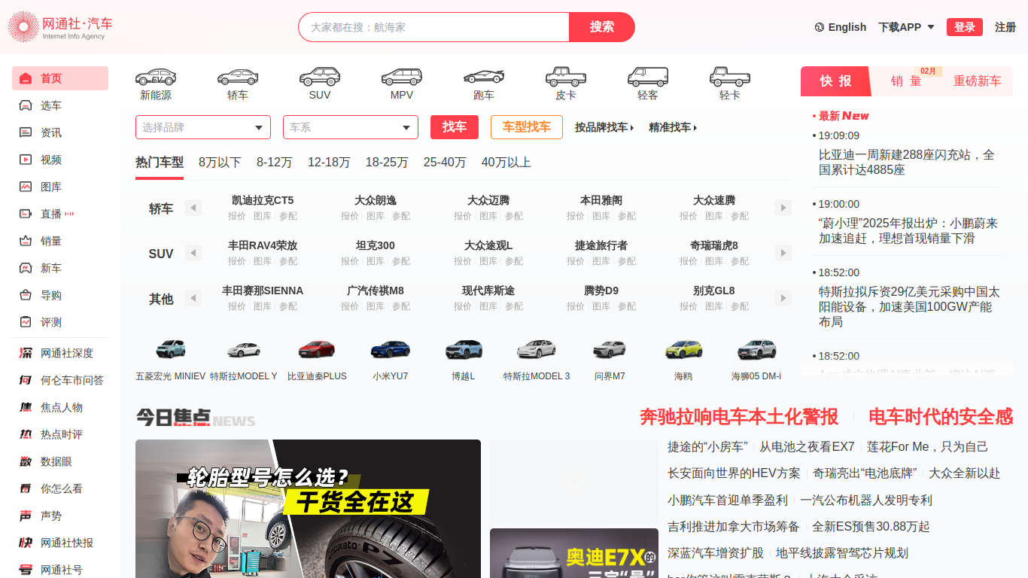This screenshot has height=578, width=1028.
Task: Open the 选择品牌 brand dropdown
Action: click(203, 127)
